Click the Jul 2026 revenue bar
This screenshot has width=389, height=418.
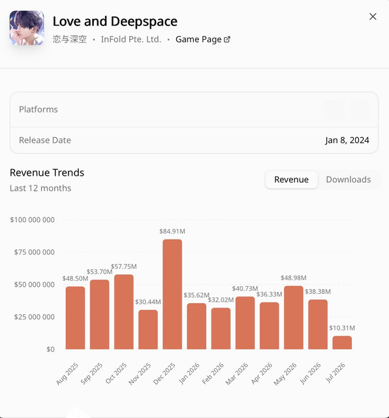(x=342, y=342)
